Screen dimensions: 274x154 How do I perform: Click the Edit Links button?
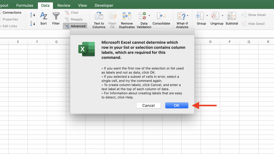coord(9,26)
